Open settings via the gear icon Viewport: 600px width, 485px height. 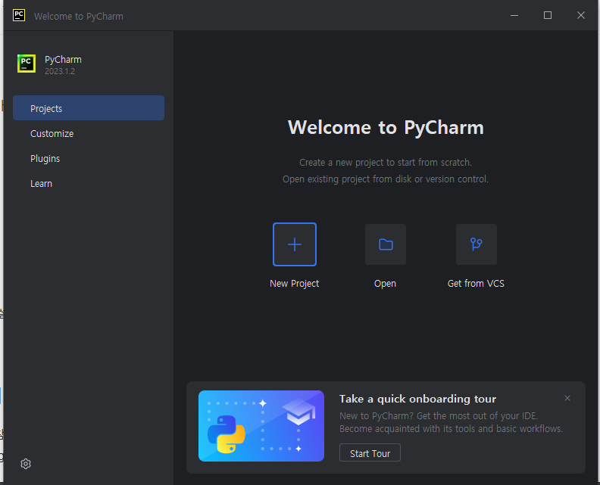coord(26,464)
